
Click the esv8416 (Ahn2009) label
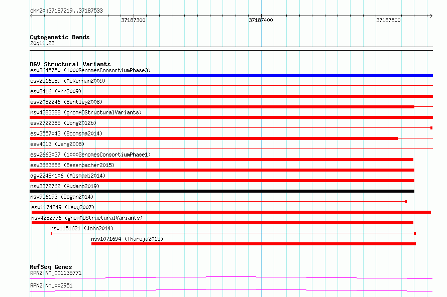point(56,91)
